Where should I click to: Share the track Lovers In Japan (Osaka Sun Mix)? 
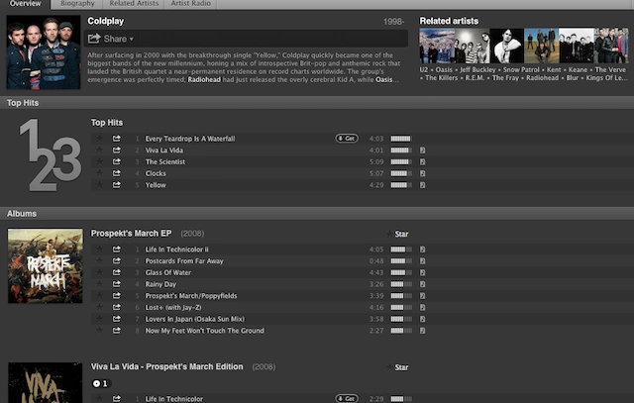117,319
